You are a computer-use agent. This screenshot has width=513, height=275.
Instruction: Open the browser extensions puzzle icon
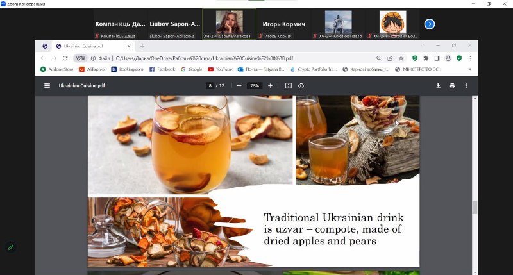(426, 58)
